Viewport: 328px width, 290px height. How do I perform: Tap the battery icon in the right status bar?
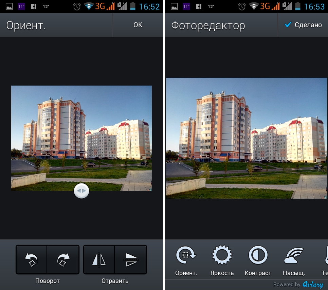298,6
